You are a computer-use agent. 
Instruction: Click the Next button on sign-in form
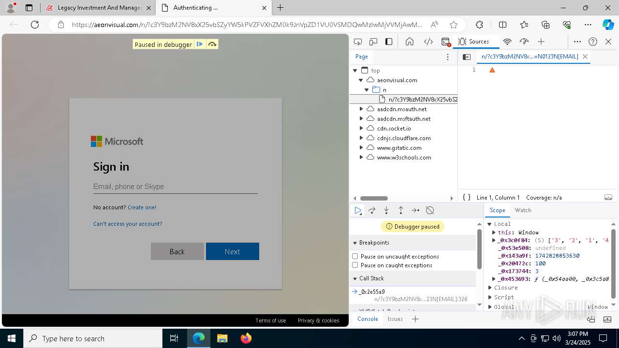233,251
